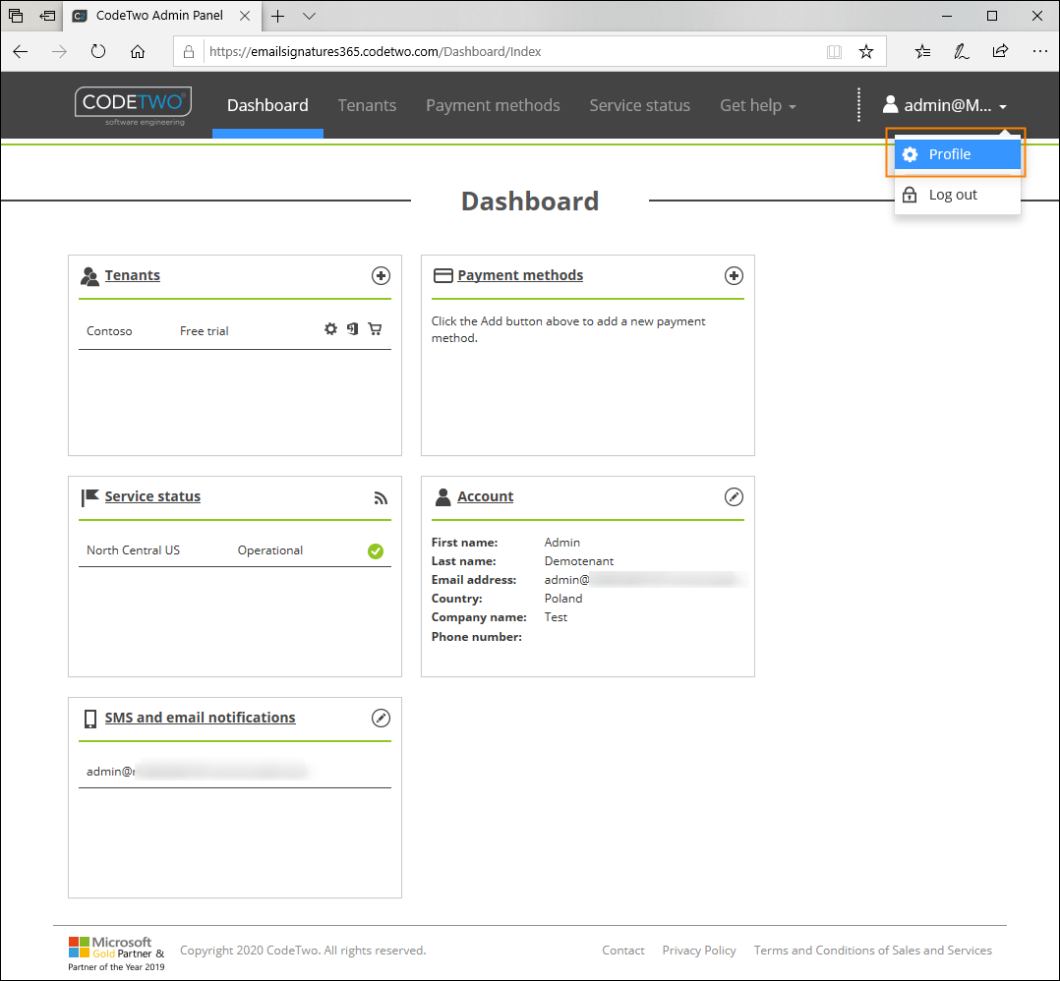Viewport: 1060px width, 981px height.
Task: Open the Contact footer link
Action: [x=622, y=951]
